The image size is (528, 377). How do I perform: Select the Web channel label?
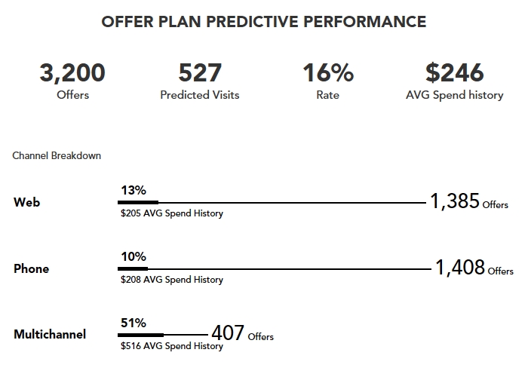tap(26, 203)
